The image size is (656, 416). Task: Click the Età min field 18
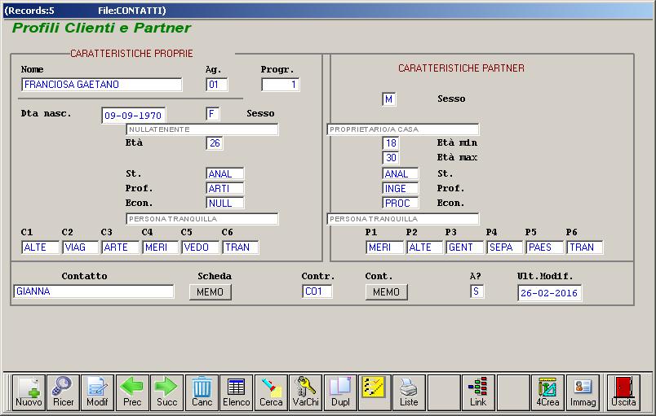pyautogui.click(x=390, y=143)
